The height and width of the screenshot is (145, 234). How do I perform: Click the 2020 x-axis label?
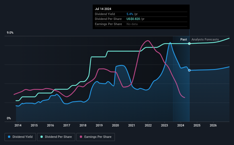click(x=115, y=125)
